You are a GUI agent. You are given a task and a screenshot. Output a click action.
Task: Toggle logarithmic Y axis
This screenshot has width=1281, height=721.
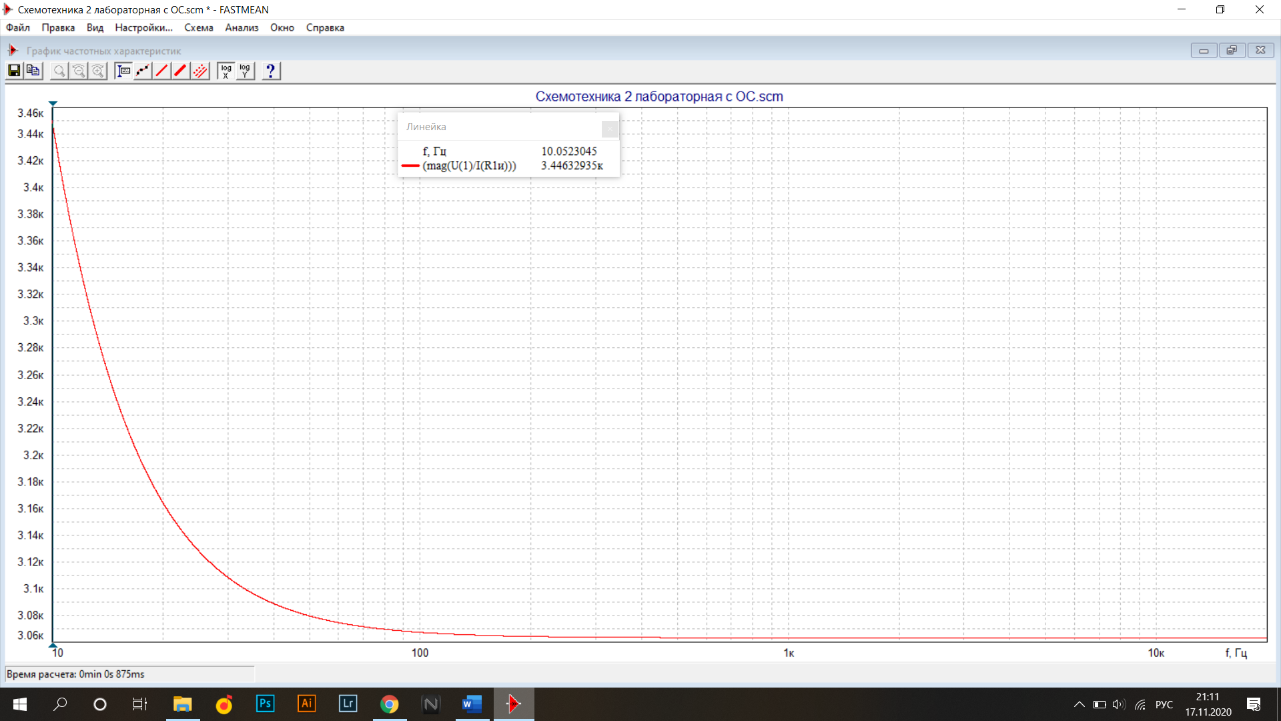tap(246, 71)
